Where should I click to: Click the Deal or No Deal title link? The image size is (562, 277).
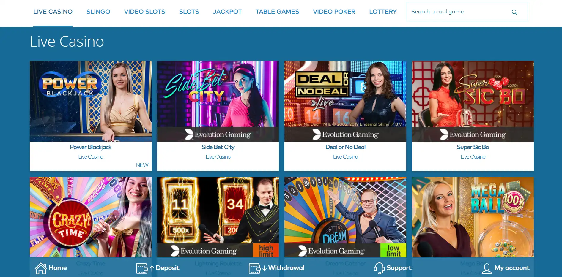[x=345, y=147]
